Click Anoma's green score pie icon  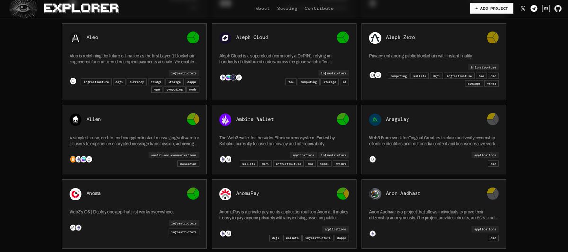(193, 193)
